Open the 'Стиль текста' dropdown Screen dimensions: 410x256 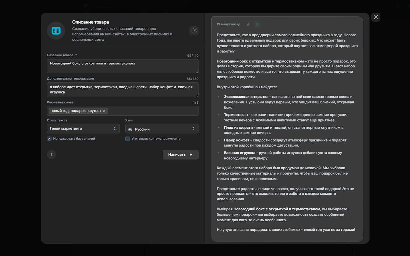click(83, 129)
